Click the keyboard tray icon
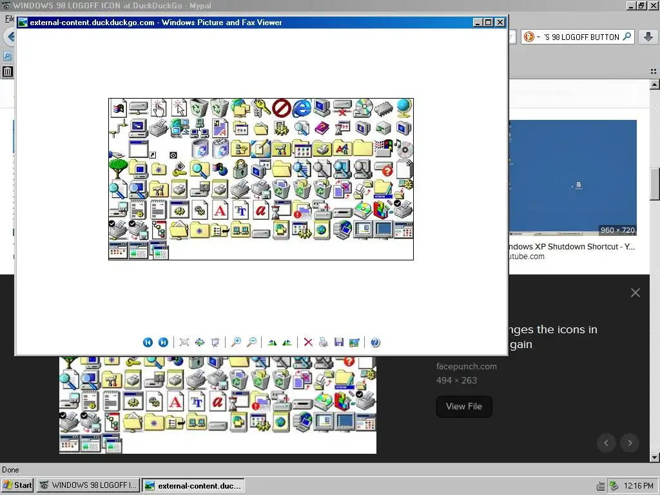 point(601,486)
